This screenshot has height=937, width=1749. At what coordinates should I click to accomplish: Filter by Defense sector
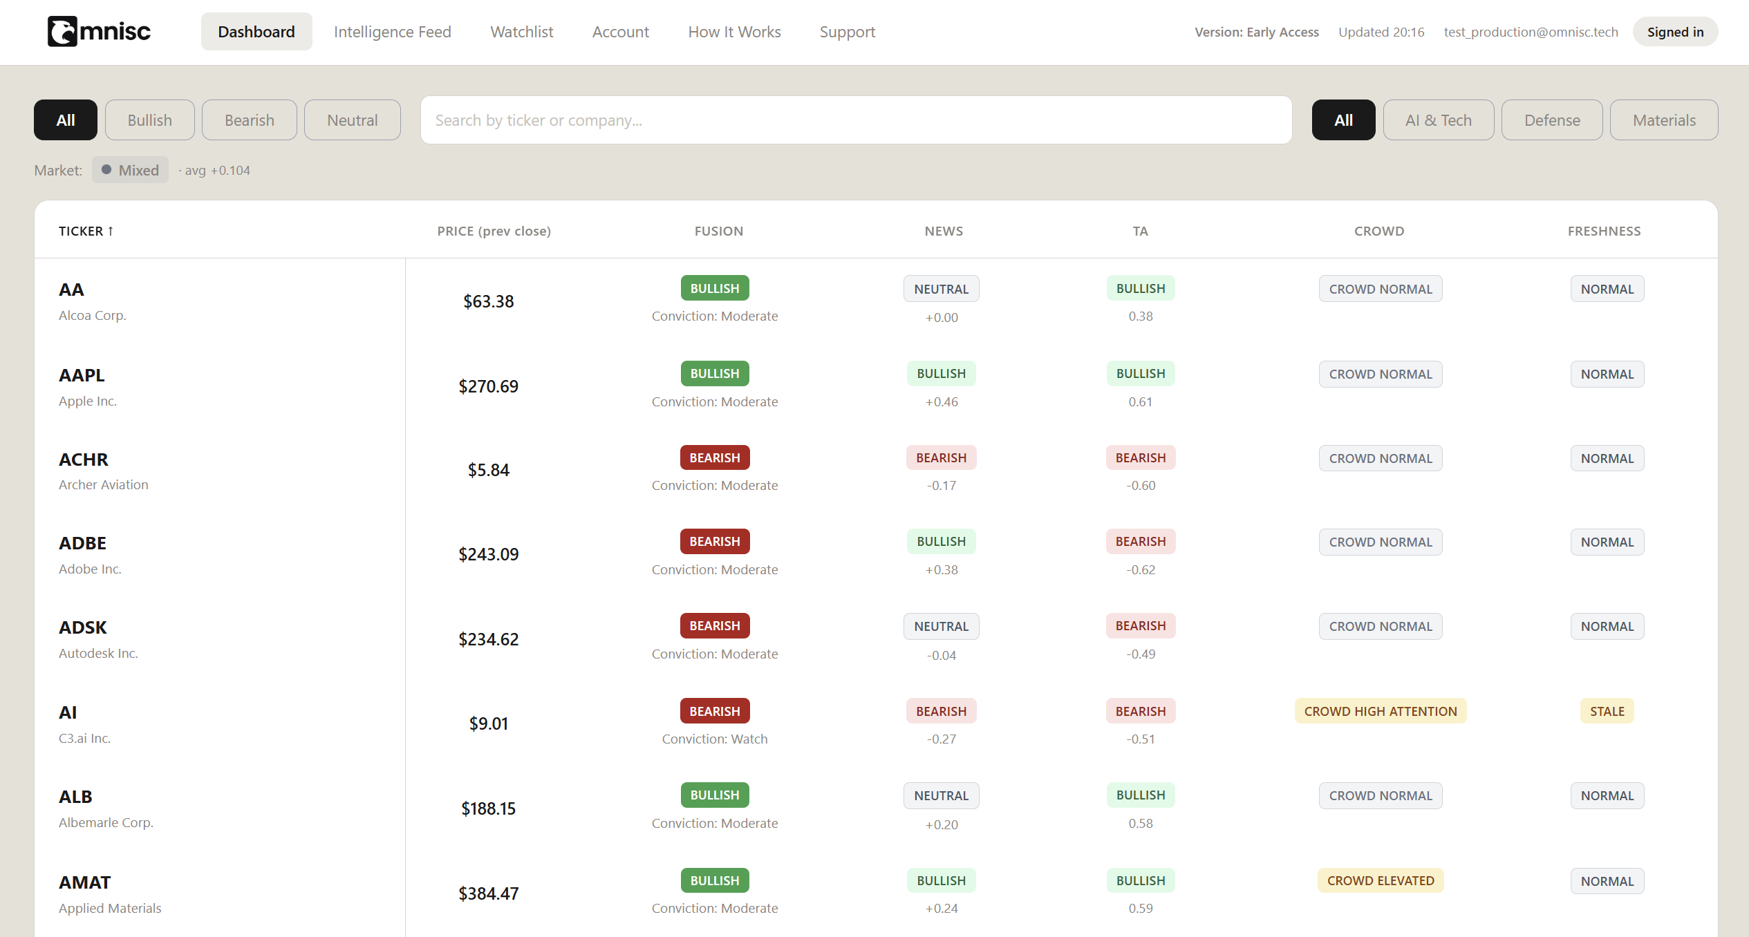[1551, 120]
